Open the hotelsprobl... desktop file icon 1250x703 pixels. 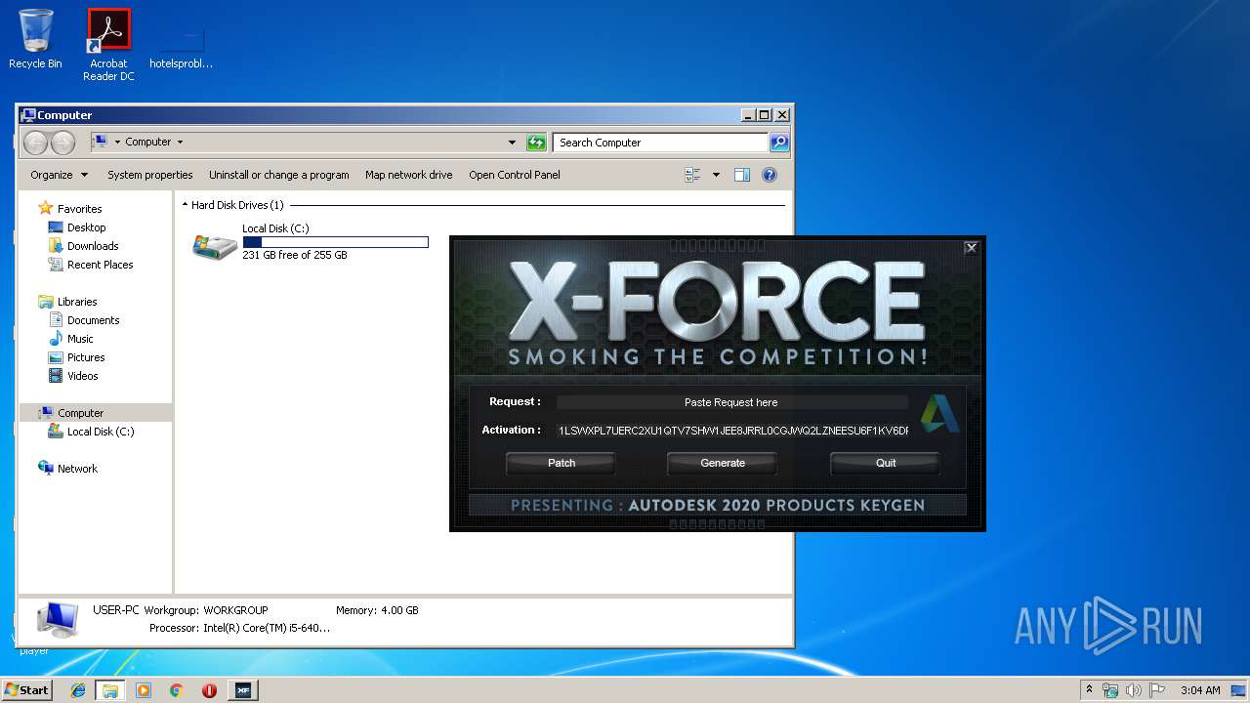tap(181, 45)
